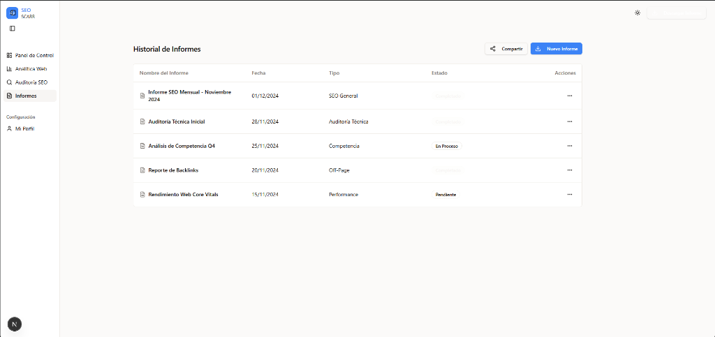Click the file icon for Auditoría Técnica Inicial
Image resolution: width=715 pixels, height=337 pixels.
tap(142, 121)
